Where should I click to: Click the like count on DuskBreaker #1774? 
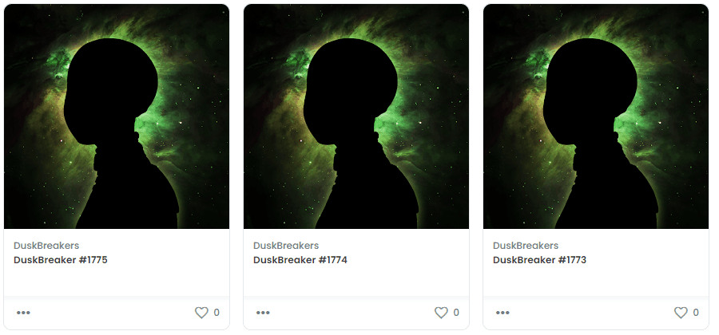click(456, 313)
